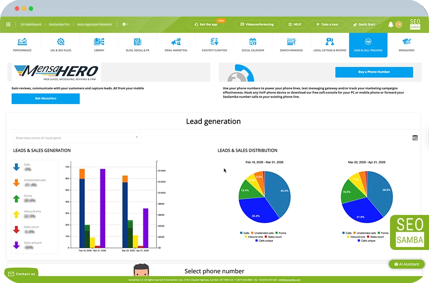Click the floating SEO Samba badge
This screenshot has width=429, height=283.
(409, 232)
